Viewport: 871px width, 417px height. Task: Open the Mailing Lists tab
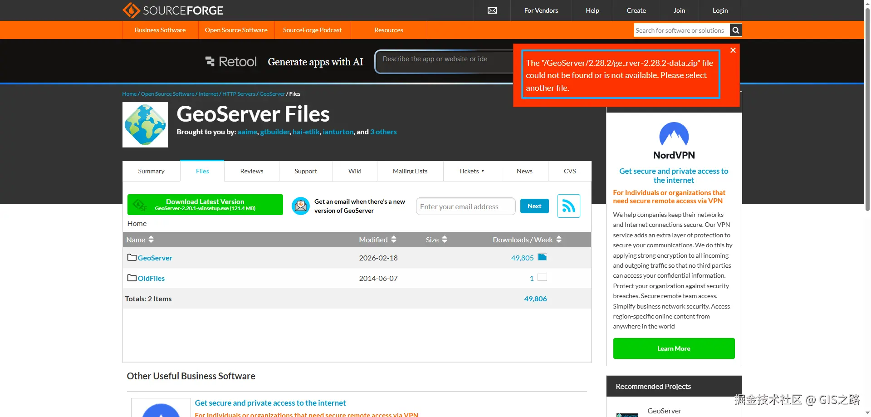(x=410, y=171)
